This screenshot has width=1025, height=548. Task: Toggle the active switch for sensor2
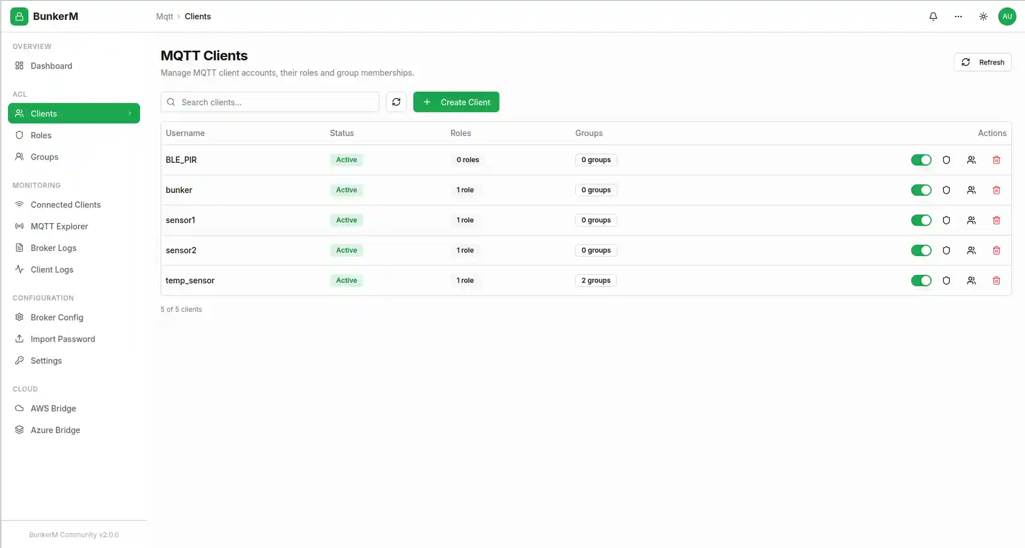(x=921, y=250)
